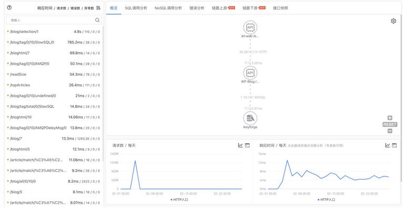Select the /blog/tag/total/0/SlowSQL row
Viewport: 410px width, 209px height.
(54, 107)
